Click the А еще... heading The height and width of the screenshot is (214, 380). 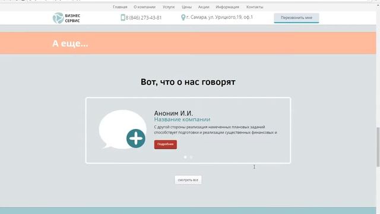pos(70,43)
